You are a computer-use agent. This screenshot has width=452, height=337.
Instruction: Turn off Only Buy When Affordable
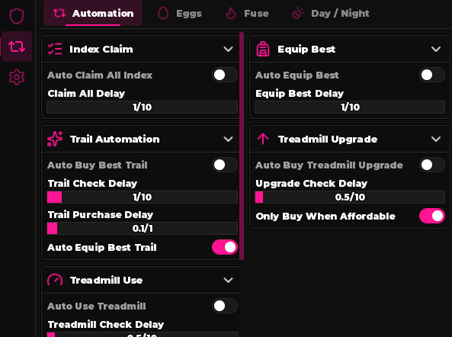pos(432,216)
